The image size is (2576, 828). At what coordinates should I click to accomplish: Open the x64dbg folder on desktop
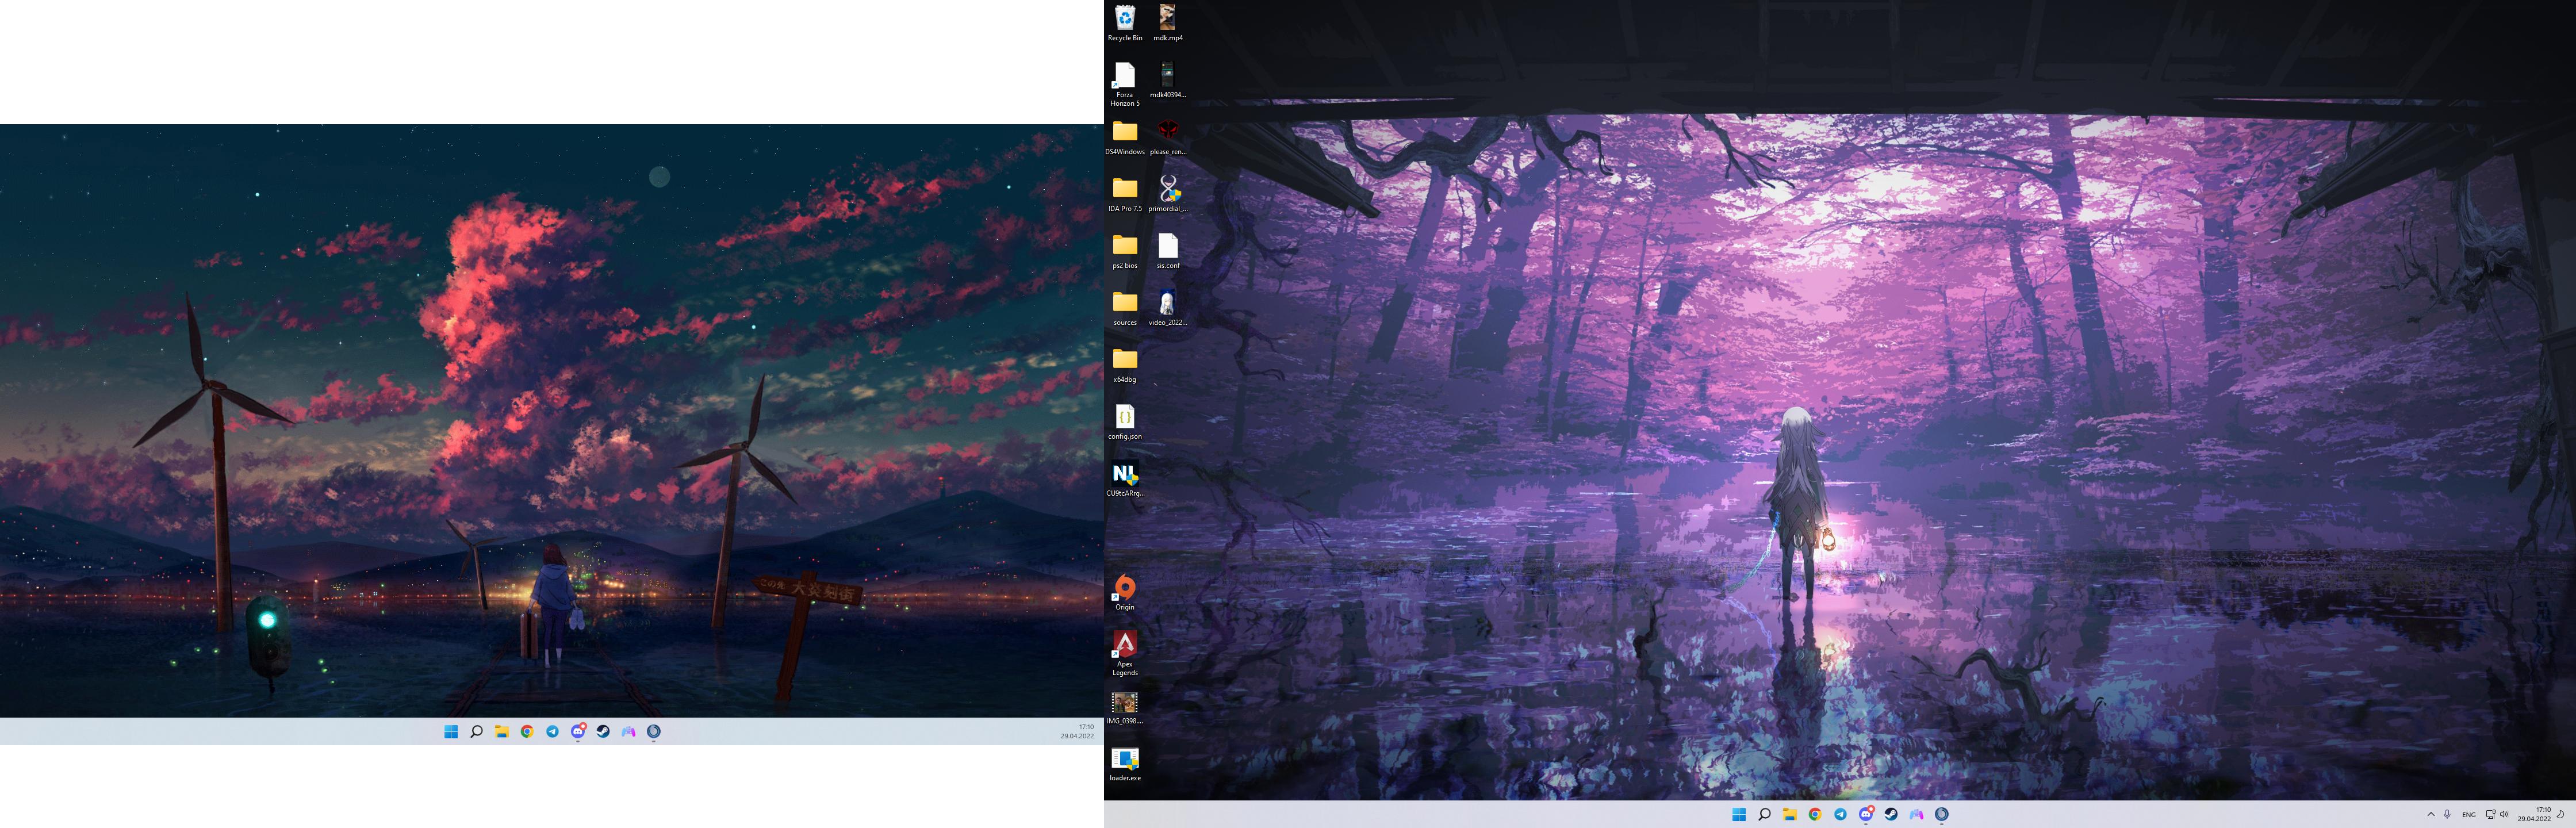pos(1124,361)
